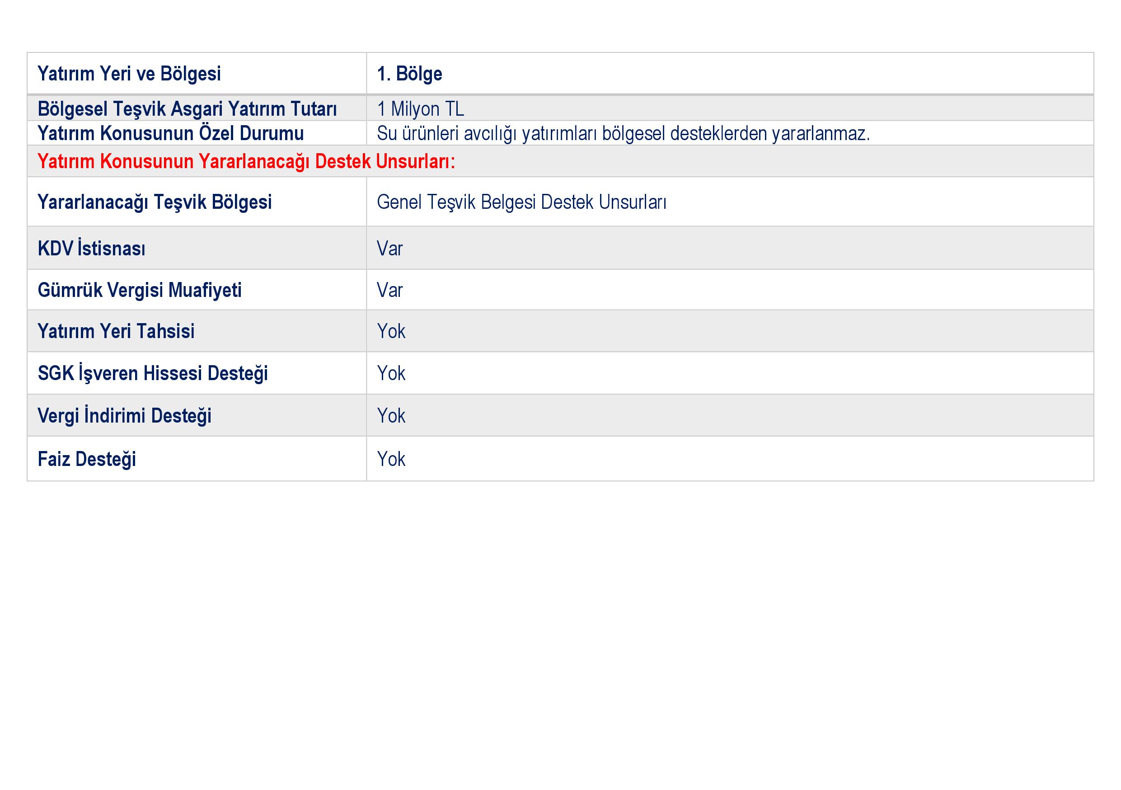
Task: Select 'Genel Teşvik Belgesi Destek Unsurları' value
Action: [x=521, y=202]
